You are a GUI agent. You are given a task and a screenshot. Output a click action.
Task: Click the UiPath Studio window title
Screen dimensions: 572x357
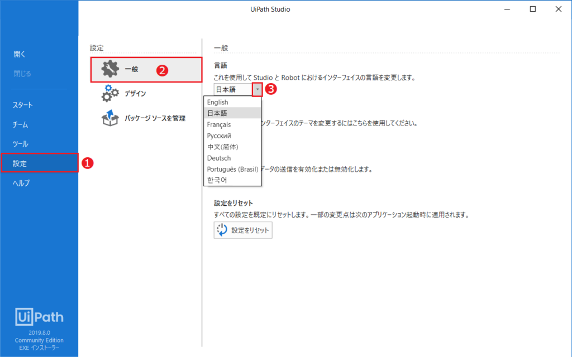click(270, 9)
